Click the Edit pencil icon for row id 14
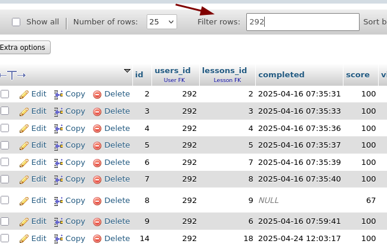Screen dimensions: 387x250 tap(24, 239)
